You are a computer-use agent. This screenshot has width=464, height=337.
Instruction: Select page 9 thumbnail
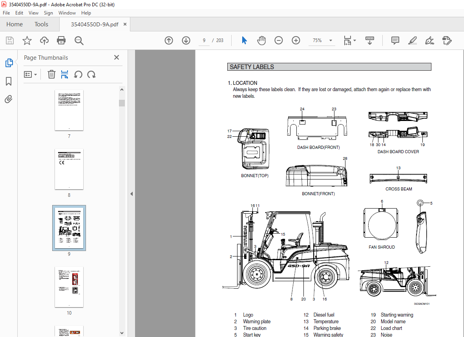69,228
